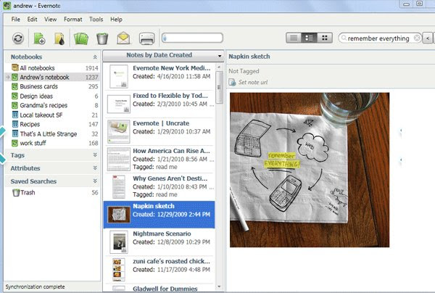Click the empty toolbar input field

(x=192, y=38)
